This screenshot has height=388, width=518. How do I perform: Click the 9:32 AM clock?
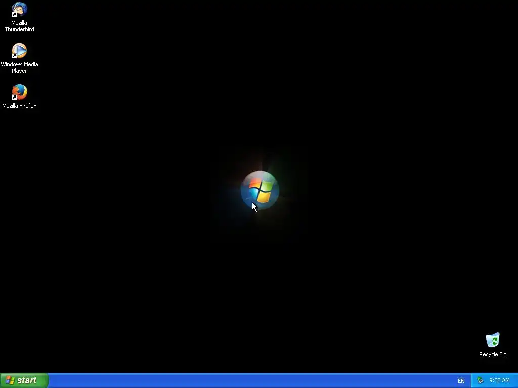pyautogui.click(x=499, y=381)
